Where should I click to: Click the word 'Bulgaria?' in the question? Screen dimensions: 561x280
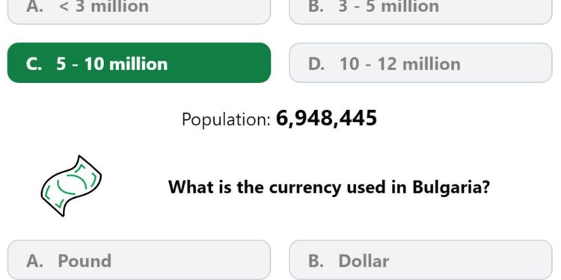point(451,187)
